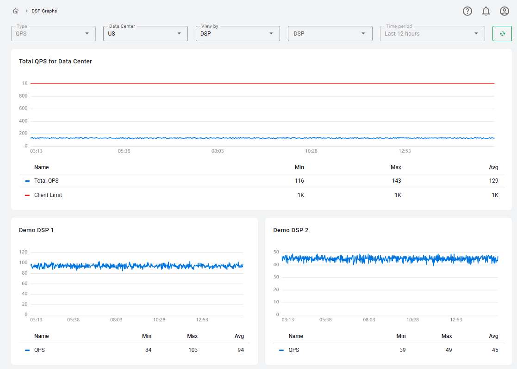Image resolution: width=517 pixels, height=369 pixels.
Task: Open the unlabeled DSP selection dropdown
Action: coord(330,34)
